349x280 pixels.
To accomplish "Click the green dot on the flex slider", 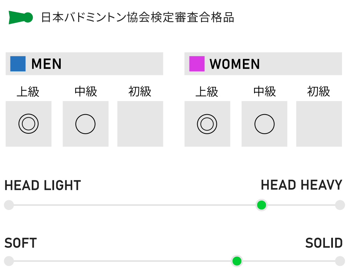I will tap(237, 261).
